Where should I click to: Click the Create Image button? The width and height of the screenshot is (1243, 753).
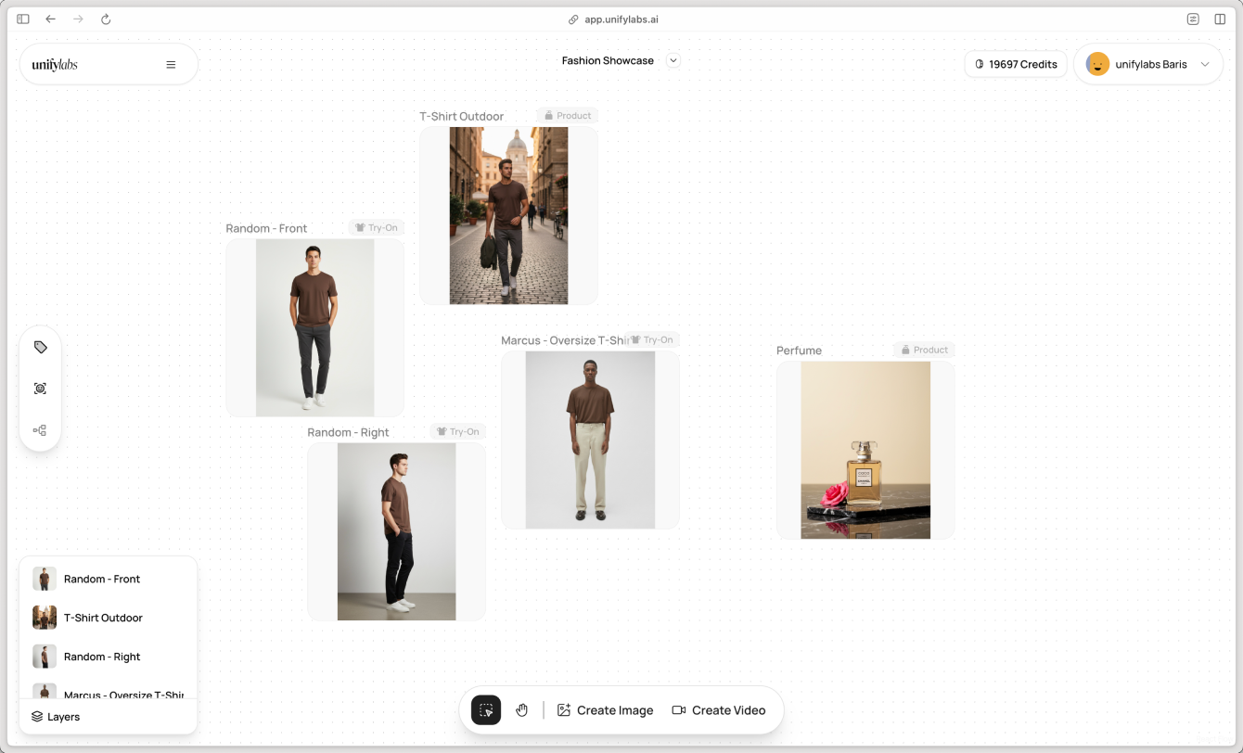click(x=605, y=710)
